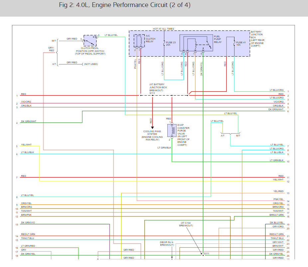
Task: Click the S111 splice dot
Action: pos(203,255)
